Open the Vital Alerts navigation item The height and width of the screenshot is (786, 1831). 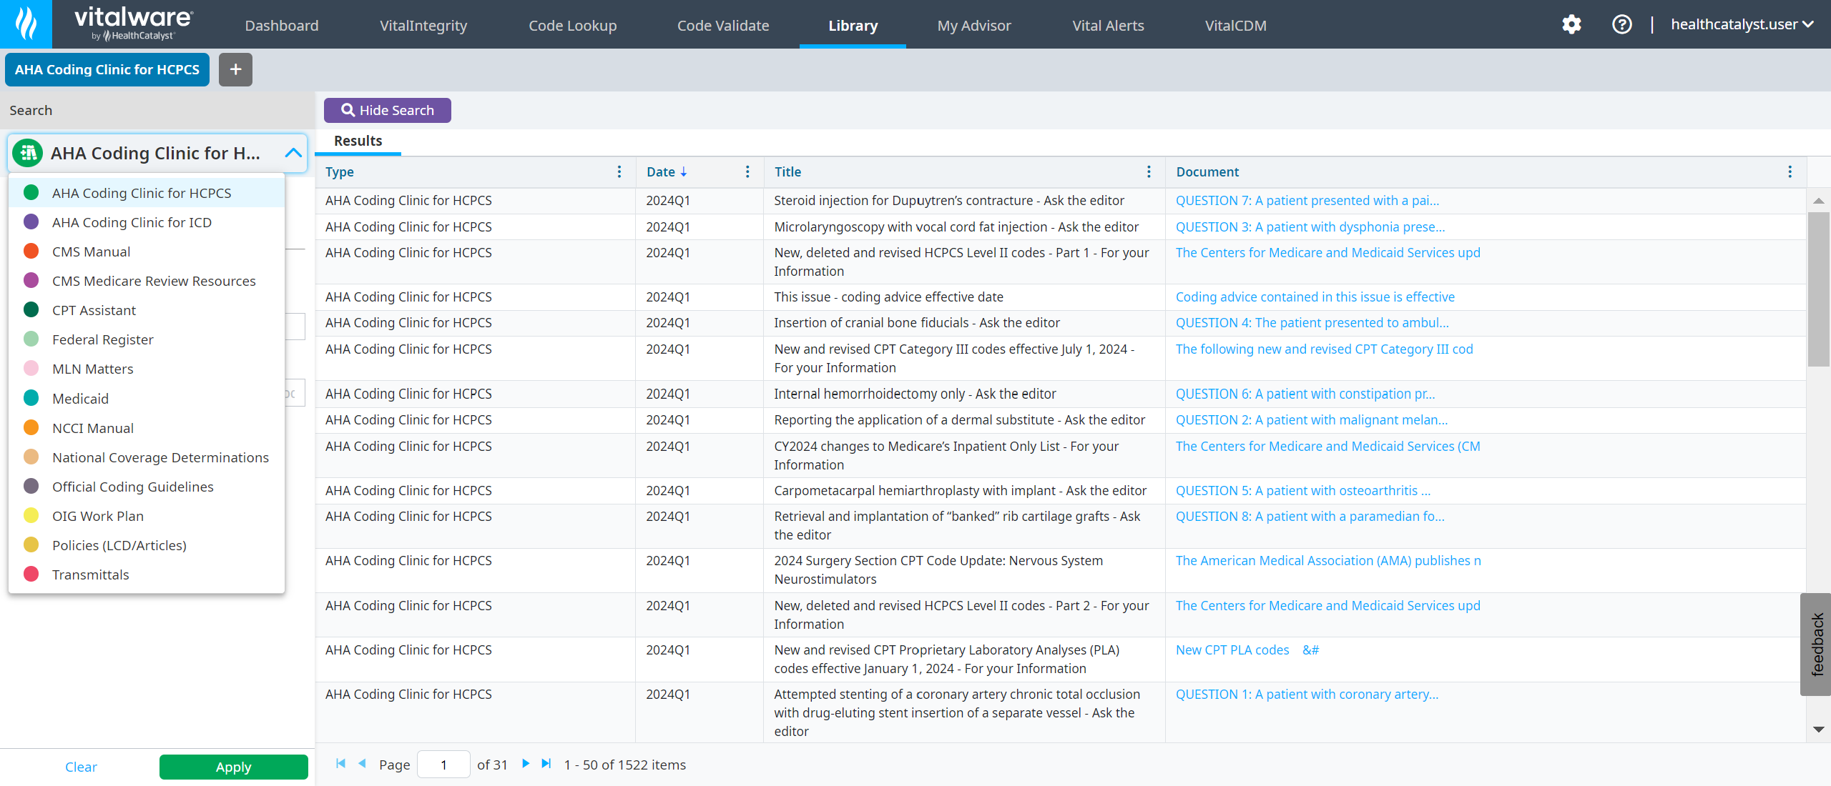coord(1107,26)
